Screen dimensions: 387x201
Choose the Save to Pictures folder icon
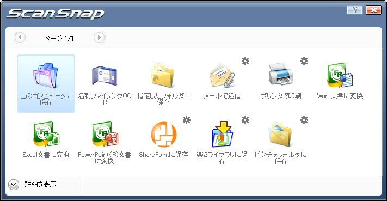(281, 134)
